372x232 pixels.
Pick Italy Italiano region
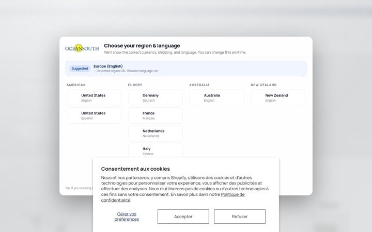[x=156, y=151]
